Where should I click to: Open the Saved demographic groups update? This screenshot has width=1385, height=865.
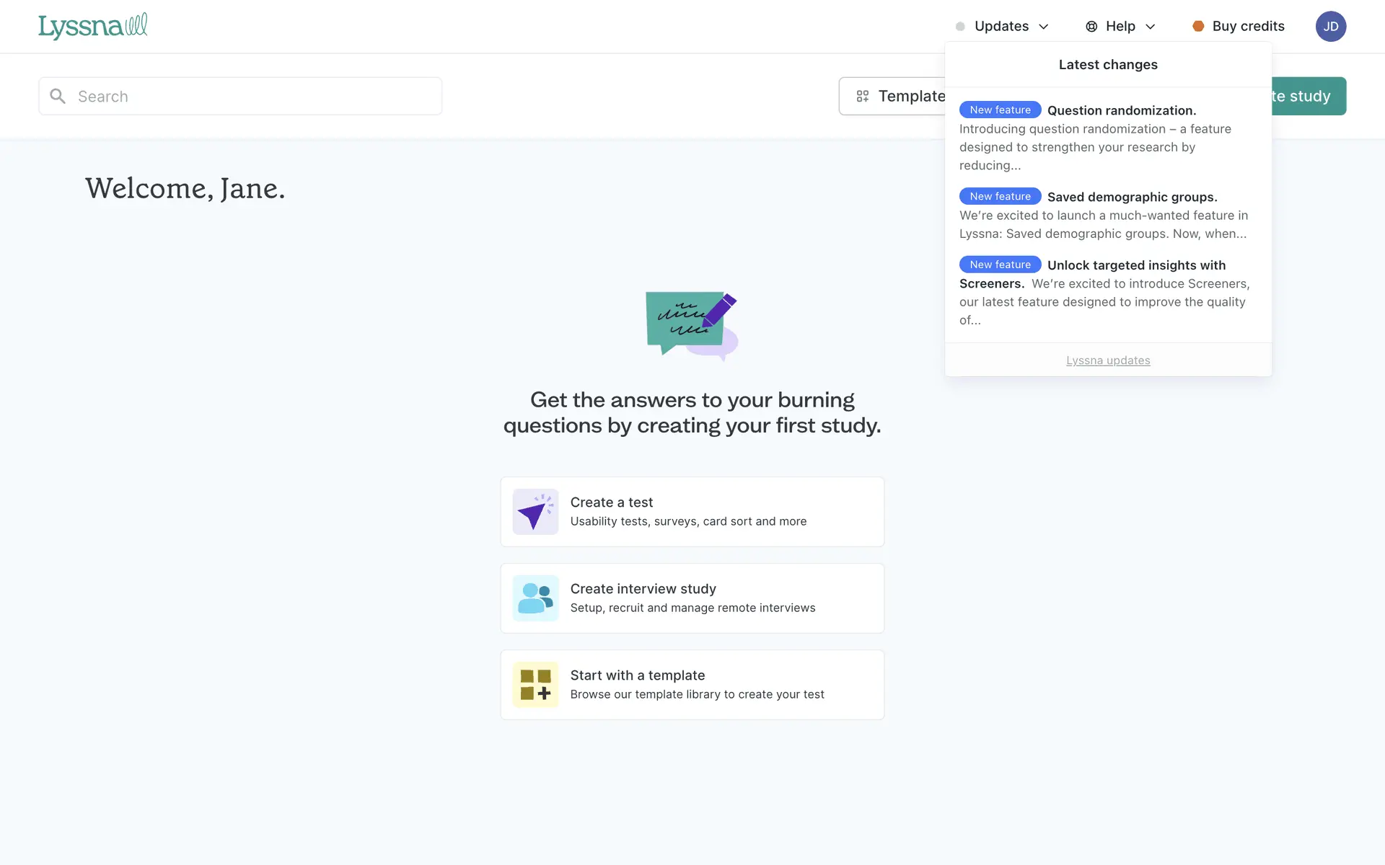tap(1132, 197)
